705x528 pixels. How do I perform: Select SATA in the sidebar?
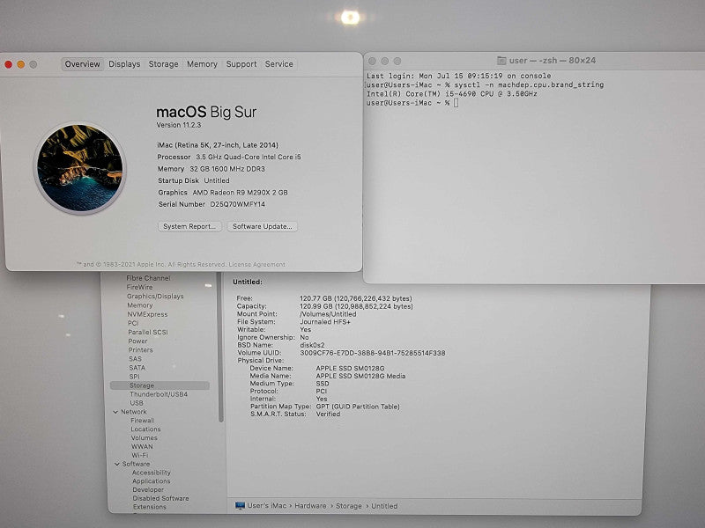(137, 368)
